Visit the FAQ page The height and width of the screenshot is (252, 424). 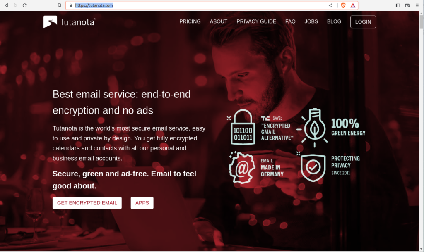pos(290,21)
